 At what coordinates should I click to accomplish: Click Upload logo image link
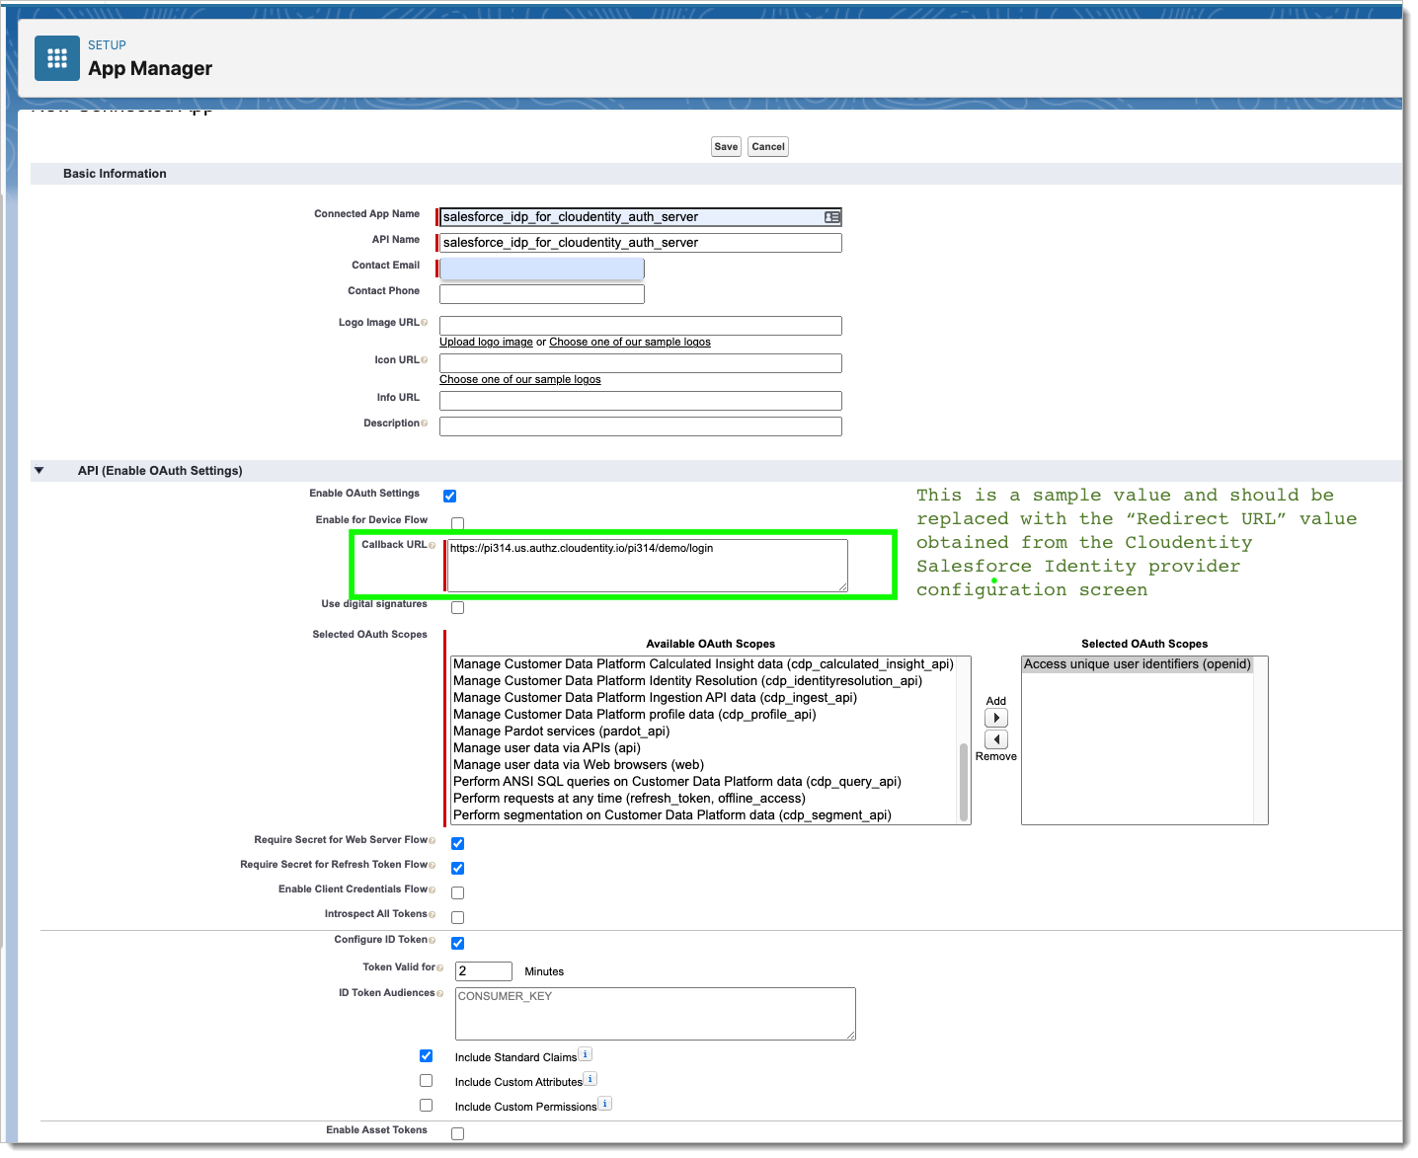coord(486,342)
